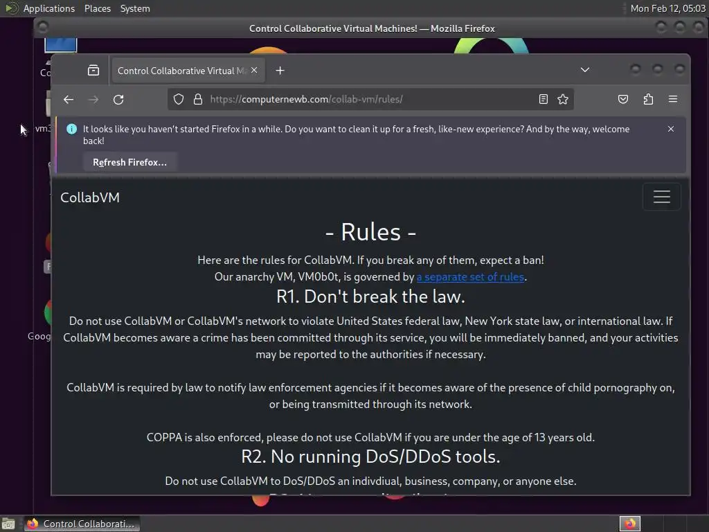Toggle reader view icon in address bar

point(544,99)
